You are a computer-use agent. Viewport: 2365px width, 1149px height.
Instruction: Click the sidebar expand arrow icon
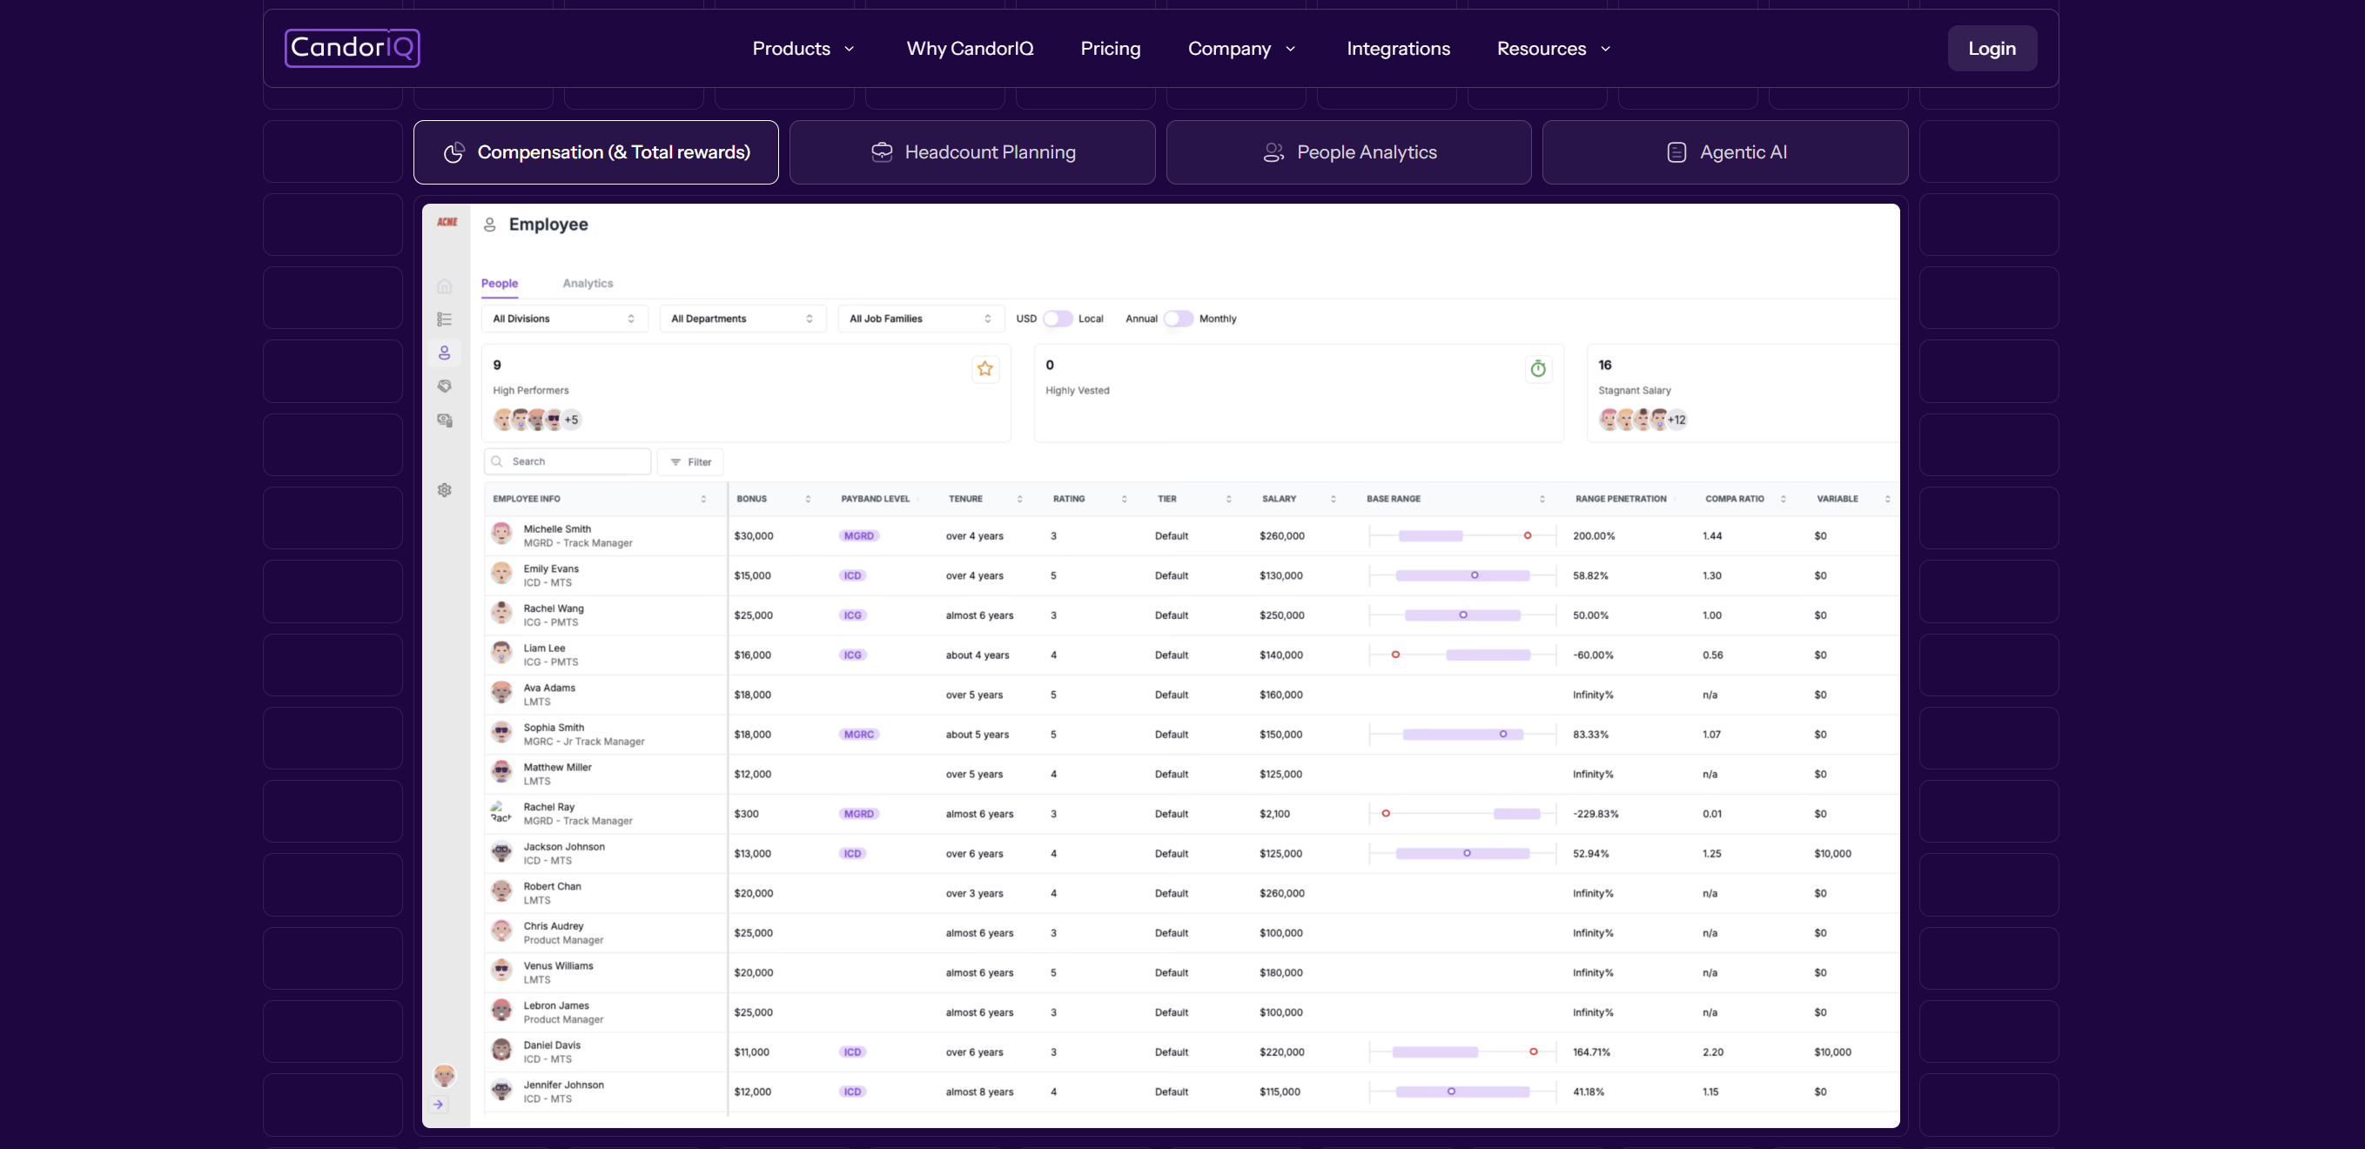pyautogui.click(x=439, y=1105)
